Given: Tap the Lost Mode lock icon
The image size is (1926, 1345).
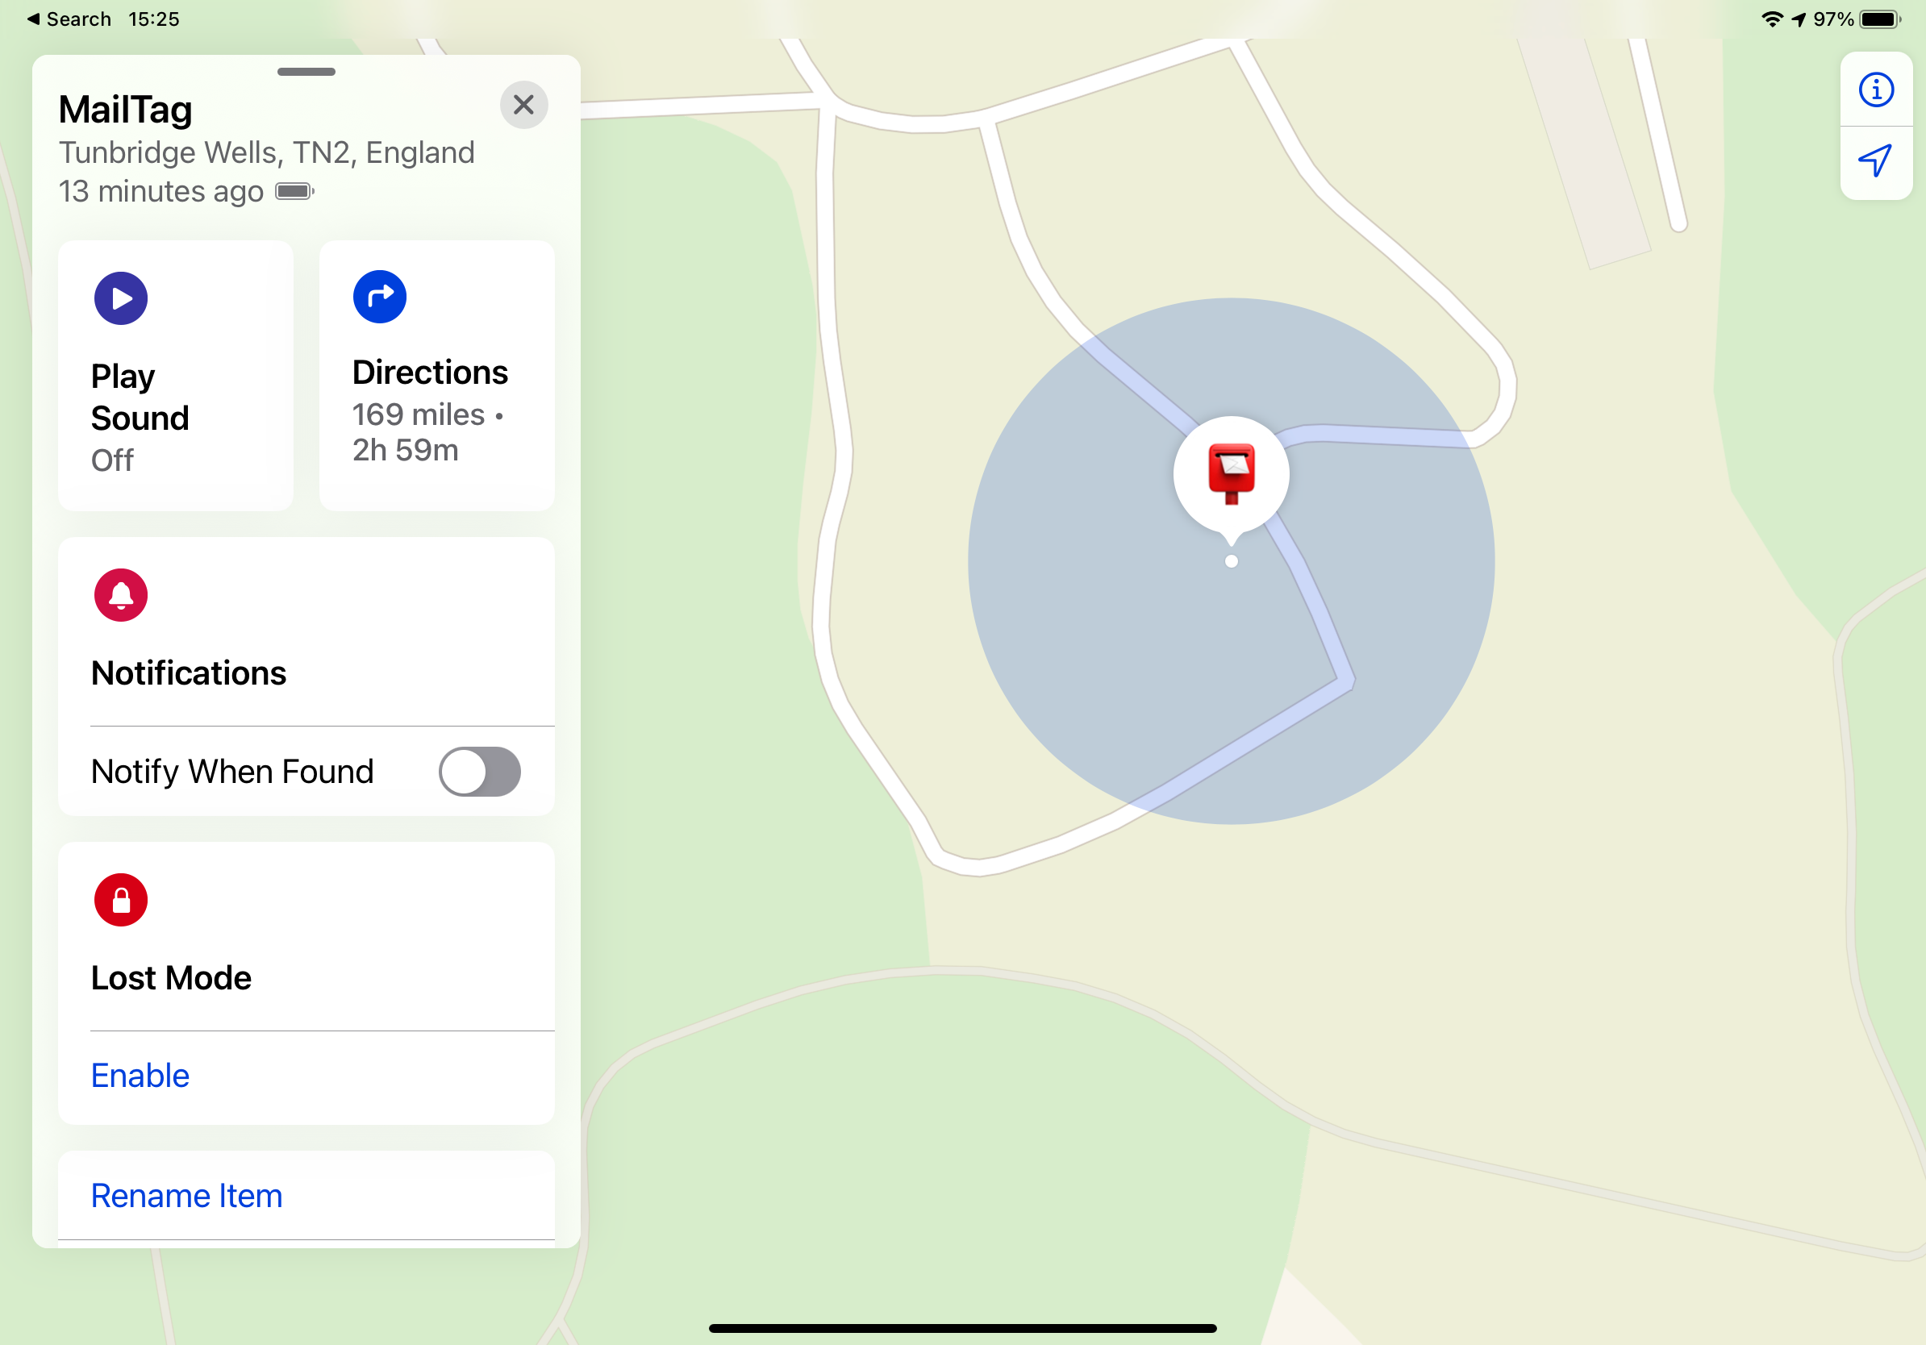Looking at the screenshot, I should [120, 900].
